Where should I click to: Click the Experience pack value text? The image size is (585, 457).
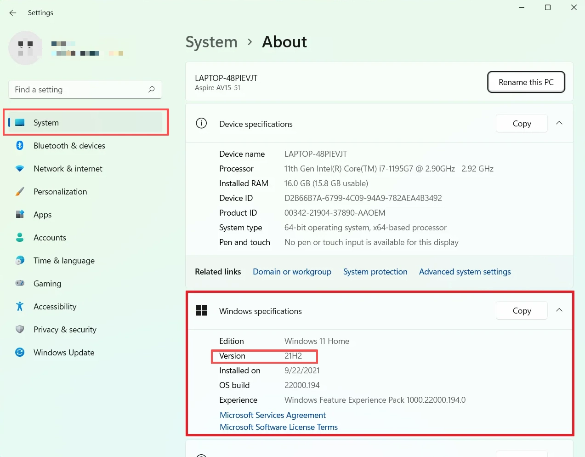tap(375, 400)
